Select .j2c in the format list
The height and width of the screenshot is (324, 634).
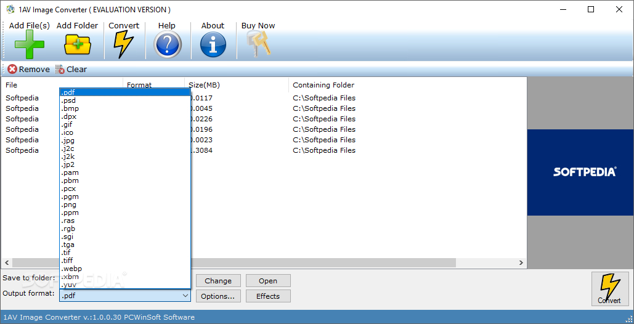click(x=125, y=148)
